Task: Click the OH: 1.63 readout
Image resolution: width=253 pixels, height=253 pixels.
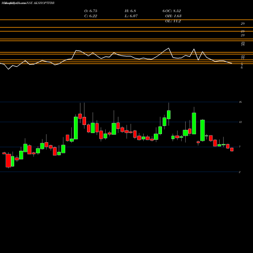Action: (174, 16)
